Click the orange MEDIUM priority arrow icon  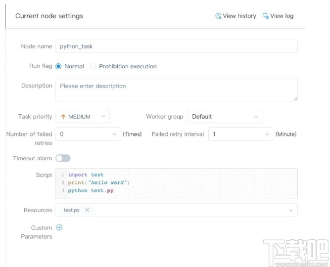63,117
